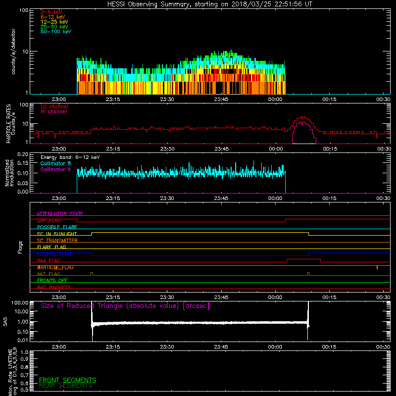Click the Size of Reduced Triangle title
The width and height of the screenshot is (396, 396).
tap(125, 306)
